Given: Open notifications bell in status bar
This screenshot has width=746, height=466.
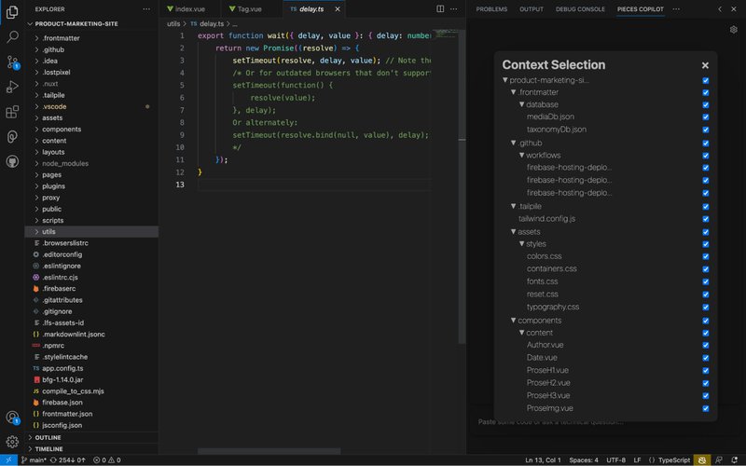Looking at the screenshot, I should point(734,459).
